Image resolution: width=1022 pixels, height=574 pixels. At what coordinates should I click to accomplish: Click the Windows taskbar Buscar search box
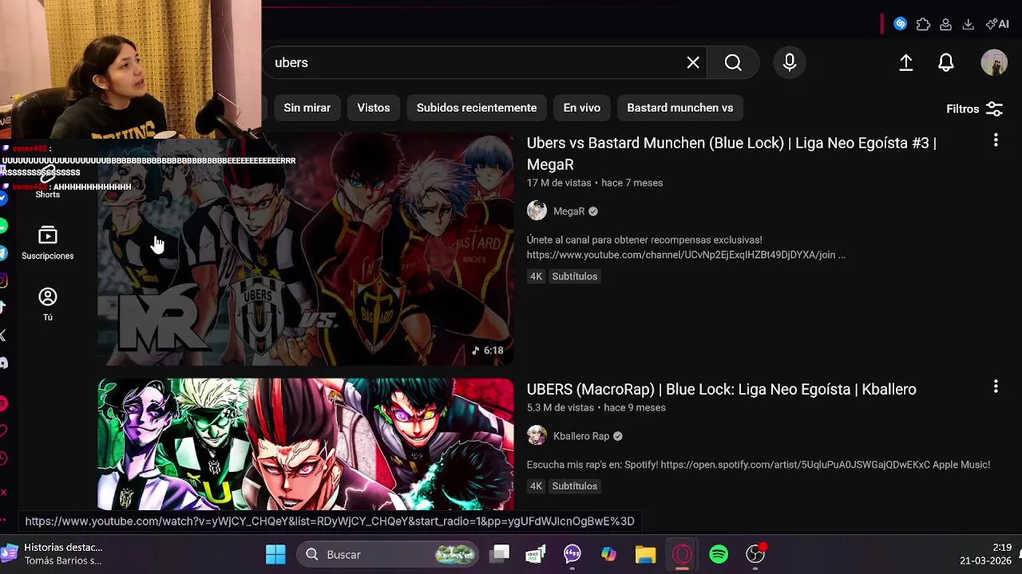(389, 555)
